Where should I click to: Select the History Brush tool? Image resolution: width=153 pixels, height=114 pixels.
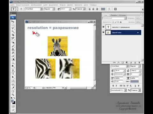[x=13, y=53]
